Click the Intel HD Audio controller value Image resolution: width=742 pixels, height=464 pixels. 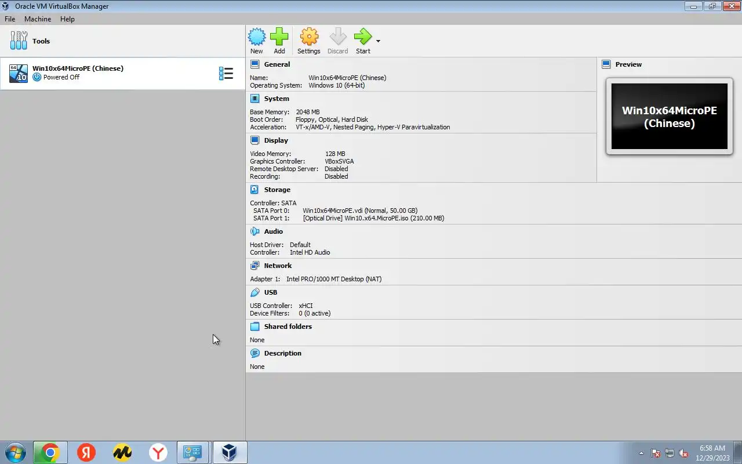point(310,252)
